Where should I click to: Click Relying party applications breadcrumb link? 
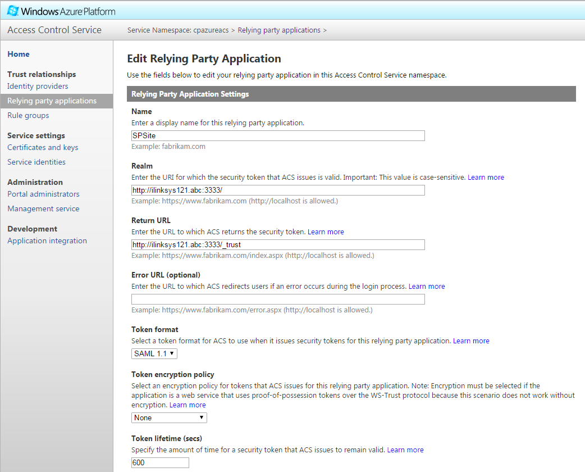pyautogui.click(x=279, y=30)
